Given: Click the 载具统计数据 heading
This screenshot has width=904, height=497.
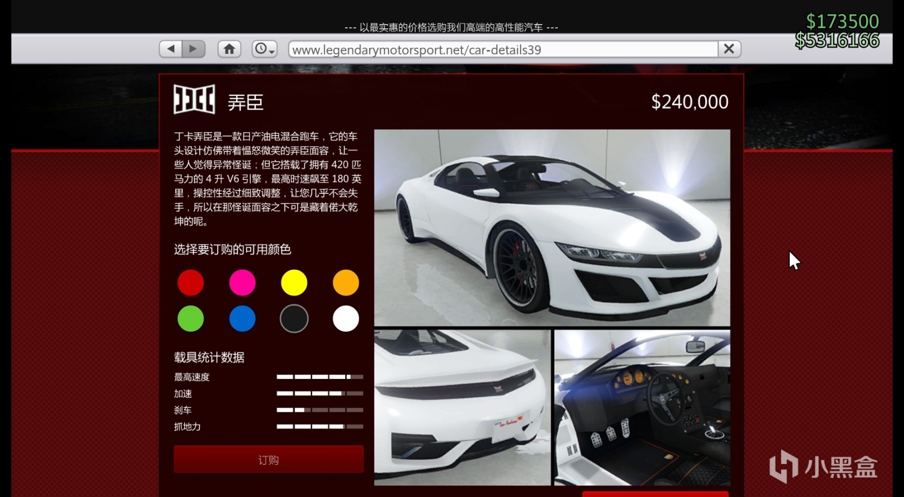Looking at the screenshot, I should coord(209,357).
